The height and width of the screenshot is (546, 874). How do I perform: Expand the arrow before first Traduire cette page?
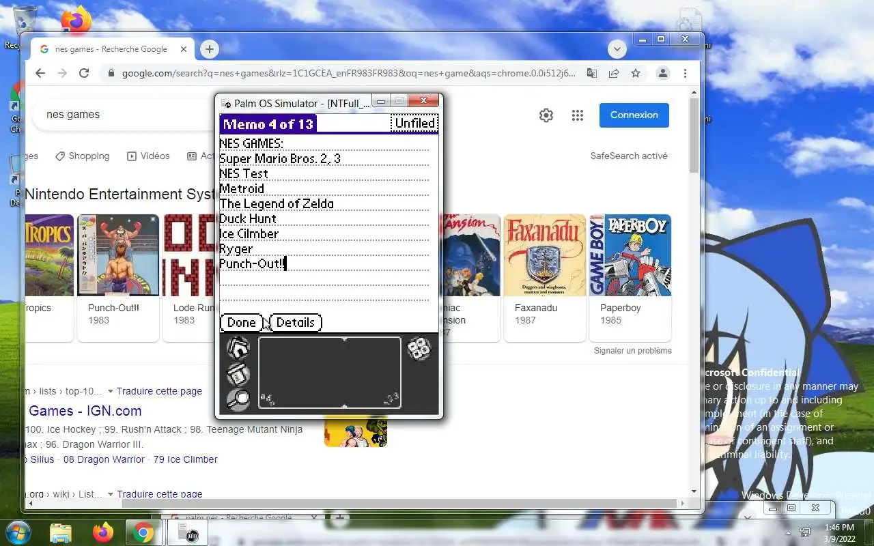pyautogui.click(x=111, y=392)
